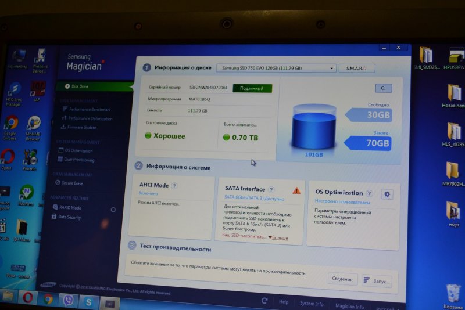Click the blue disk usage cylinder graphic
The height and width of the screenshot is (310, 465).
[x=314, y=127]
